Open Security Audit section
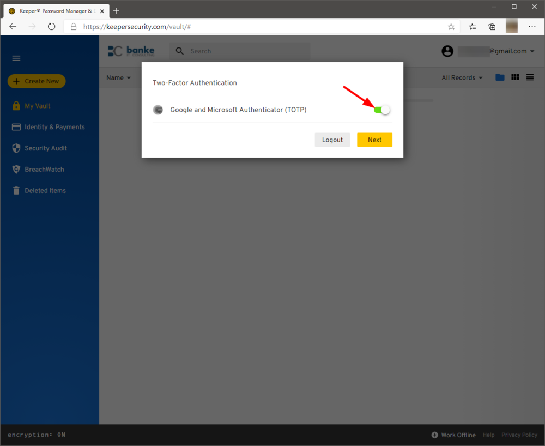Image resolution: width=545 pixels, height=446 pixels. [x=46, y=148]
